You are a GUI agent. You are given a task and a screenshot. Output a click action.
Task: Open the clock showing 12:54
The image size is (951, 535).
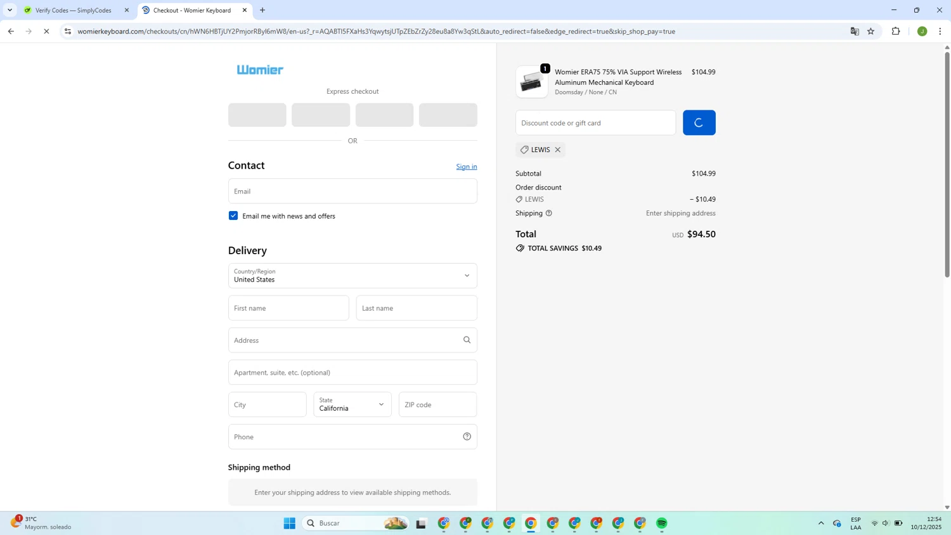926,523
